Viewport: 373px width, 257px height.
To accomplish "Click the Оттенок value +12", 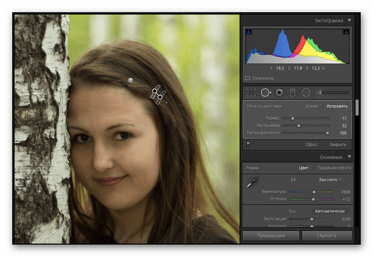I will (x=346, y=199).
